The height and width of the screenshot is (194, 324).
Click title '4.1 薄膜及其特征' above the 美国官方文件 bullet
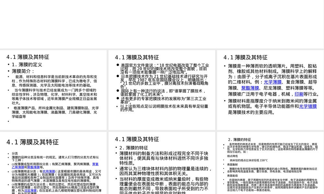tap(137, 57)
